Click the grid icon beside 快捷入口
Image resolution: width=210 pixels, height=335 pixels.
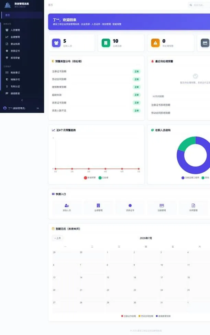53,194
